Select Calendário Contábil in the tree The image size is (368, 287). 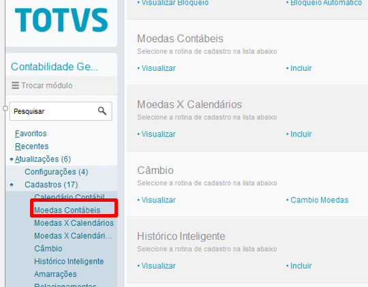click(70, 196)
